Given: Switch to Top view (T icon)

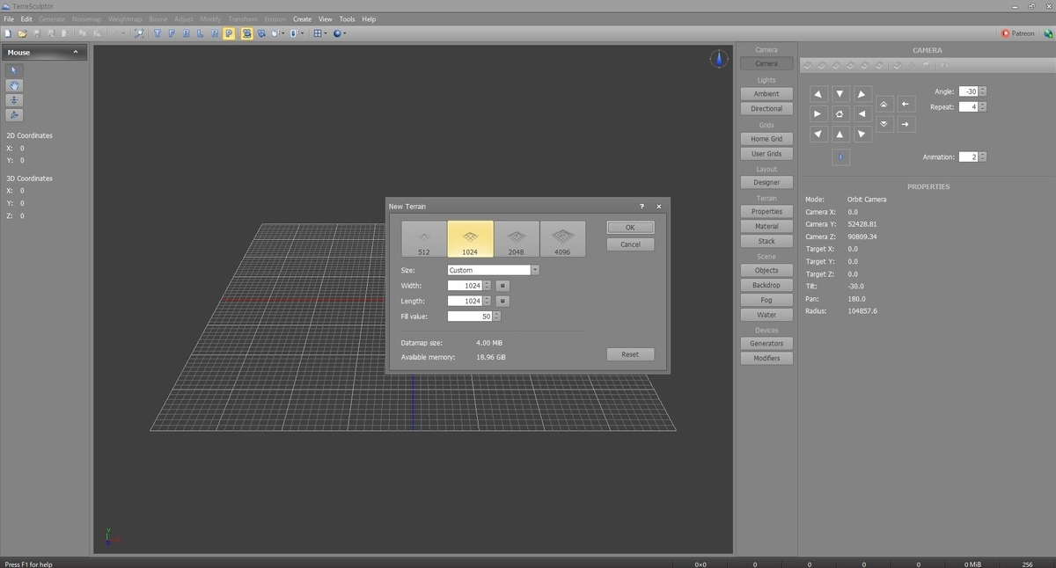Looking at the screenshot, I should click(158, 33).
